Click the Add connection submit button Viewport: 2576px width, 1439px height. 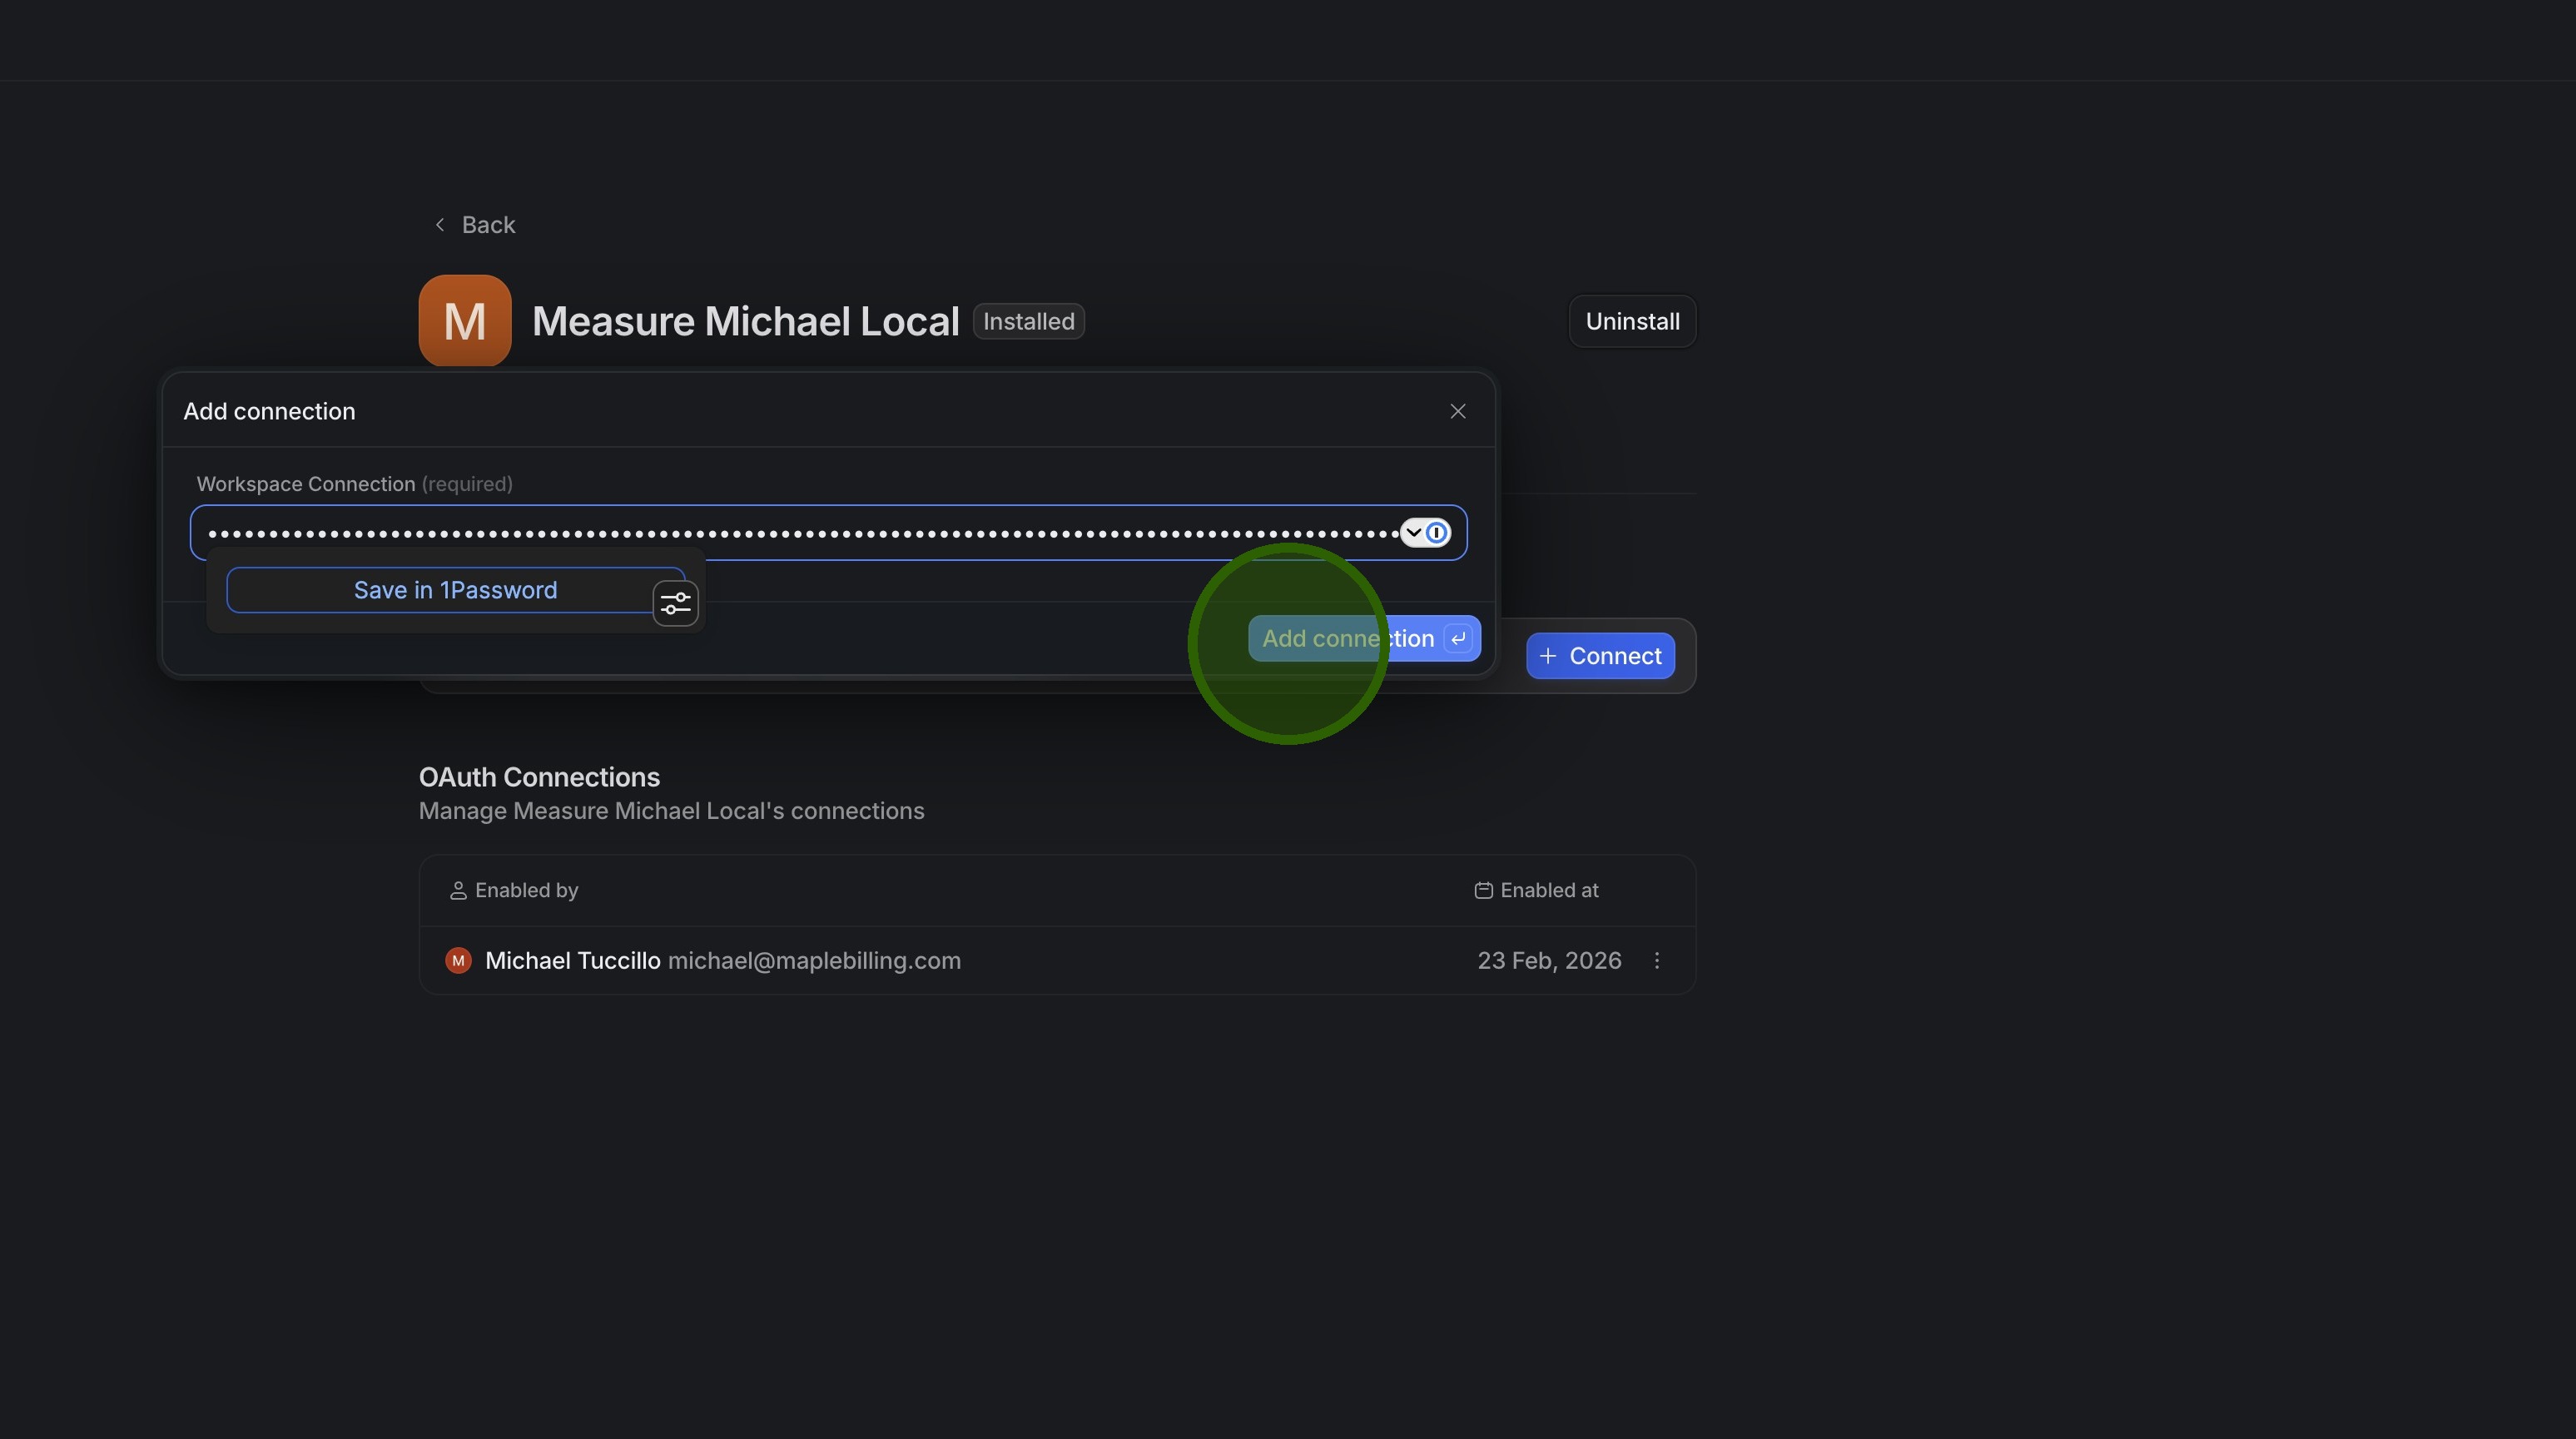tap(1346, 639)
